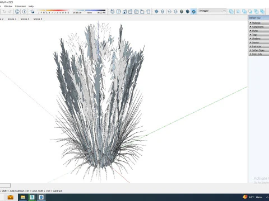Click the Print icon in toolbar
Image resolution: width=269 pixels, height=201 pixels.
point(17,12)
